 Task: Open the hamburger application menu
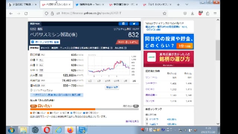[215, 13]
